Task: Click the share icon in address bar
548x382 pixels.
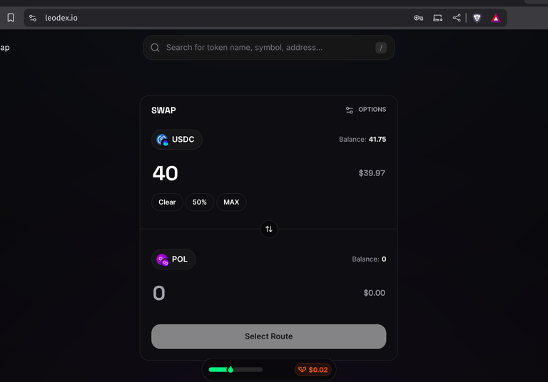Action: click(x=457, y=18)
